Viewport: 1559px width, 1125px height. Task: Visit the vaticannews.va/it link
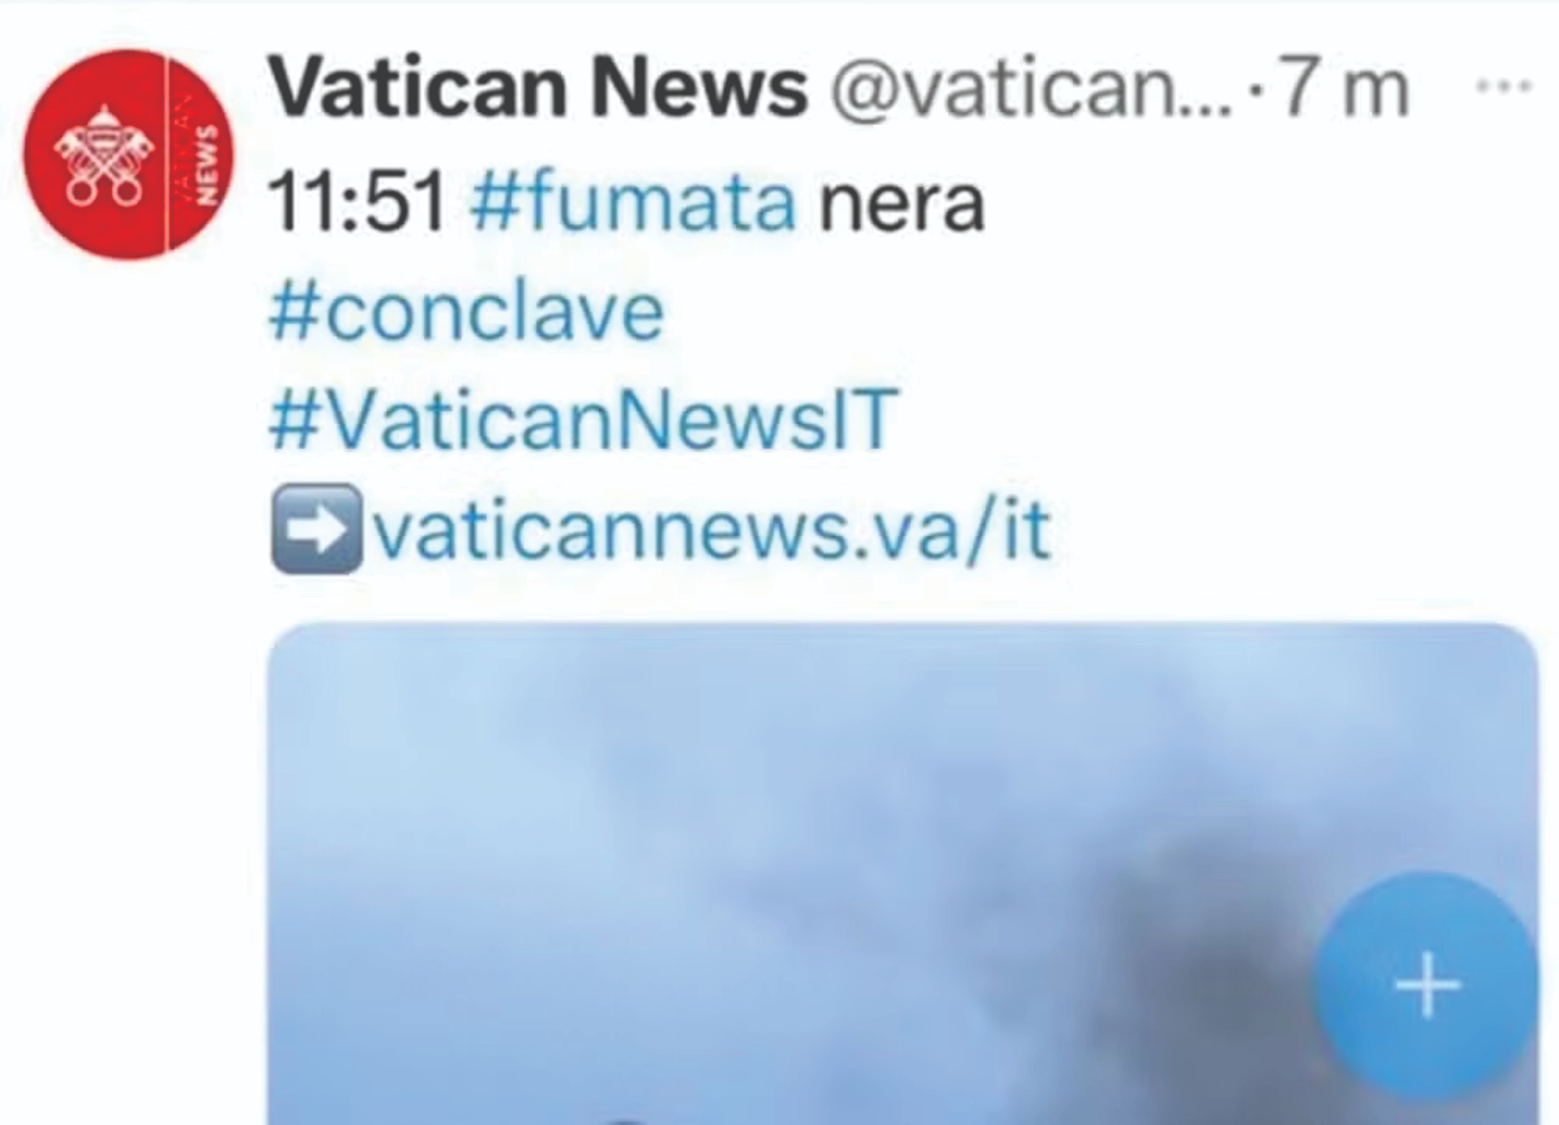pos(712,529)
